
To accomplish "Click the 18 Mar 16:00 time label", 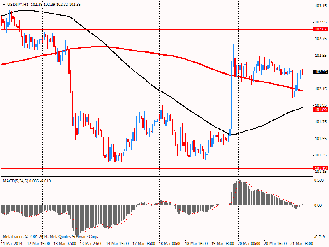I will 197,244.
